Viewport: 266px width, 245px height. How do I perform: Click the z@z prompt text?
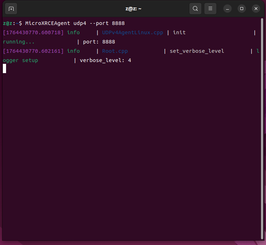(7, 23)
